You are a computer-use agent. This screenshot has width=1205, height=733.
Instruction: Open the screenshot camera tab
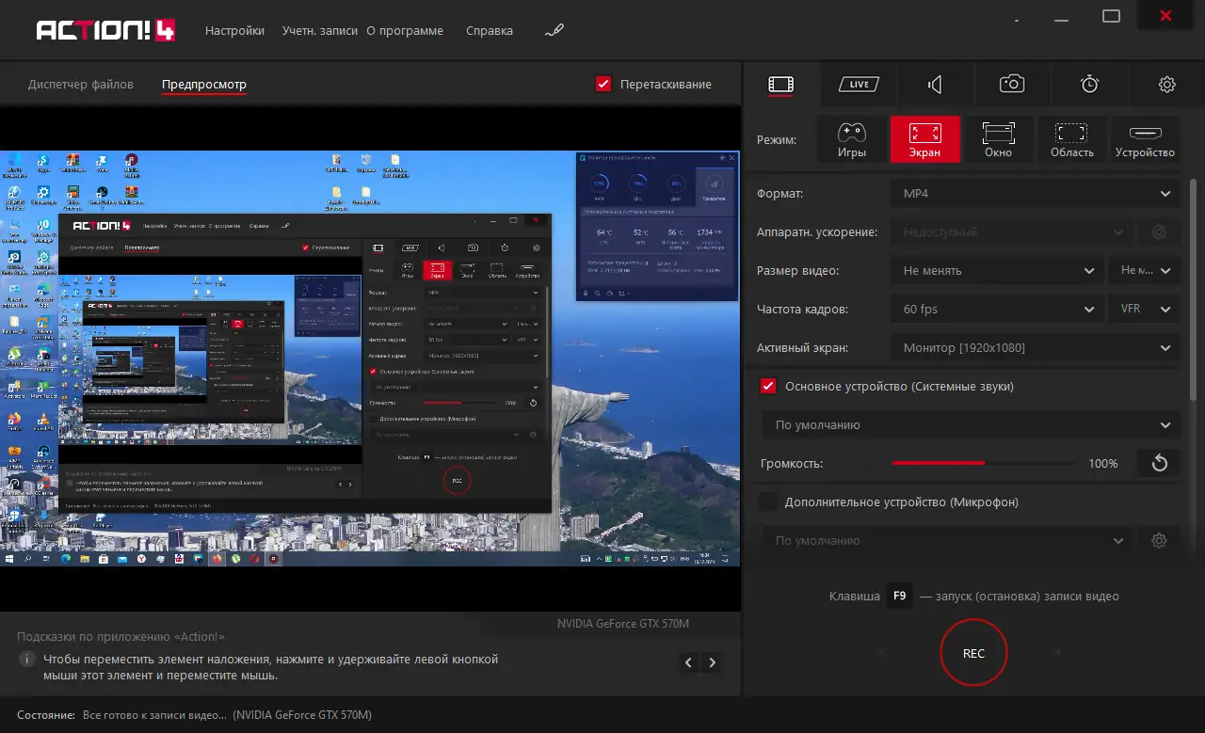[x=1012, y=84]
